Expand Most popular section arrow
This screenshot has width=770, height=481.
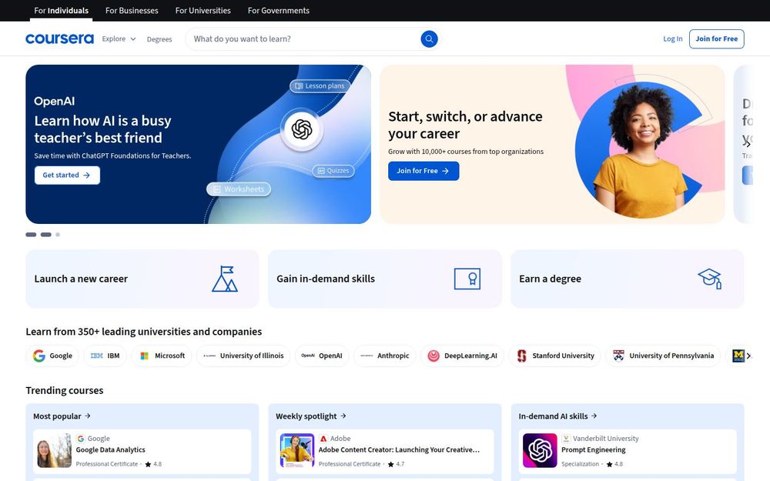point(88,416)
